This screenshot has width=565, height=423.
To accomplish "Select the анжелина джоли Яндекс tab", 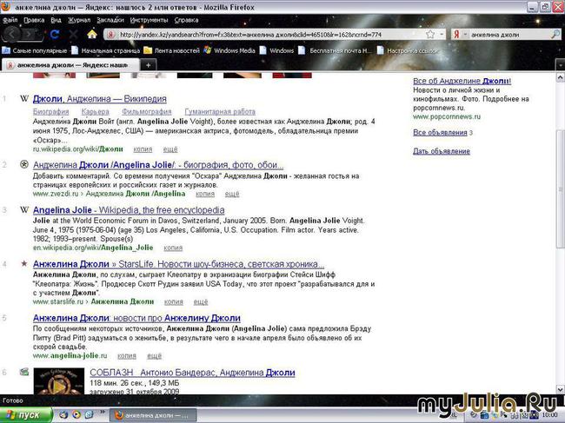I will pyautogui.click(x=70, y=65).
